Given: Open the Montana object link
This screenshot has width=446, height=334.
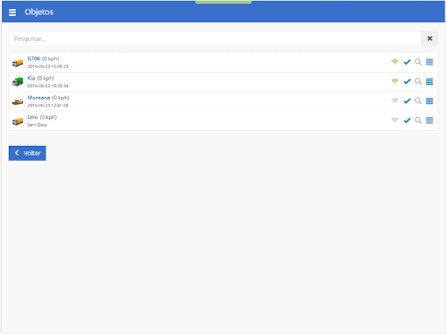Looking at the screenshot, I should tap(39, 98).
